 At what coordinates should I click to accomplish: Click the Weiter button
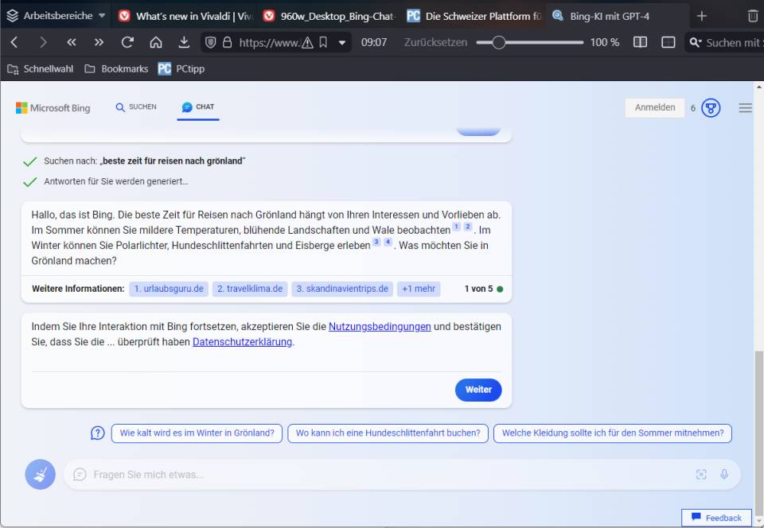click(478, 390)
